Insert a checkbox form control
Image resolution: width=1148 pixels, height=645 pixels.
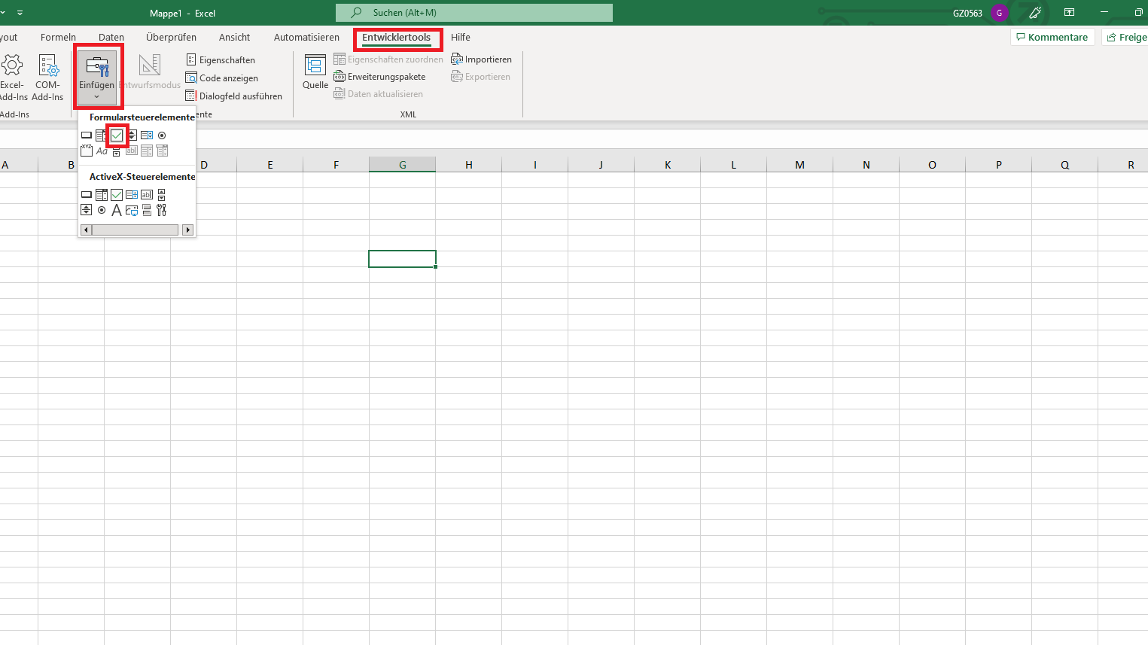[x=117, y=135]
